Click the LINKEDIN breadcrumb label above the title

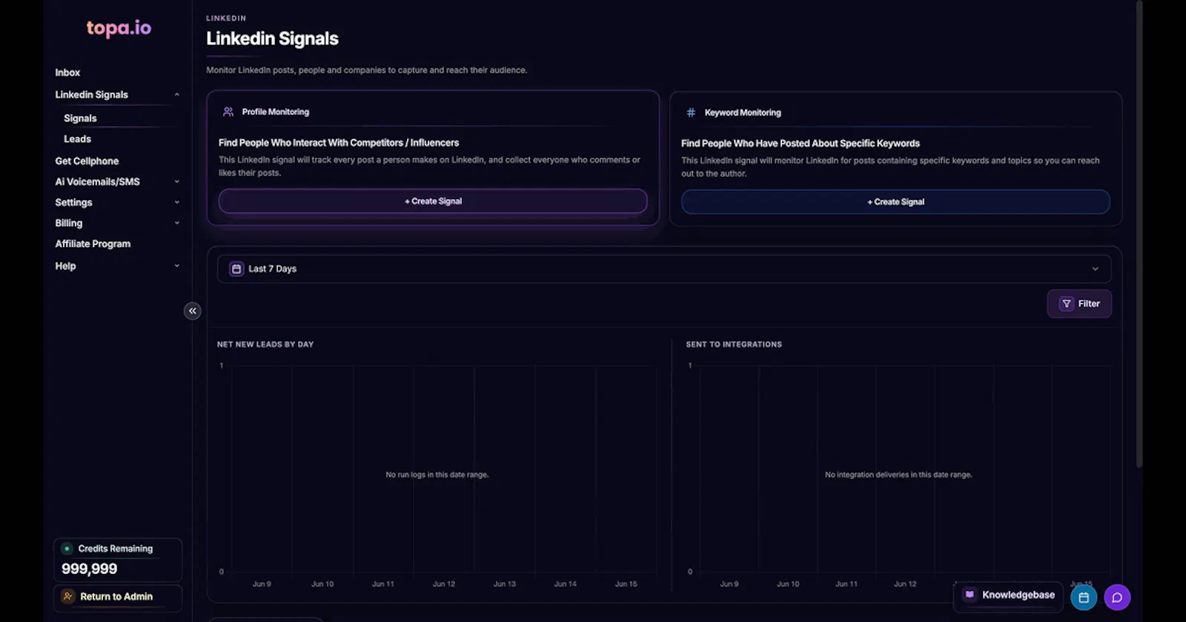(226, 19)
